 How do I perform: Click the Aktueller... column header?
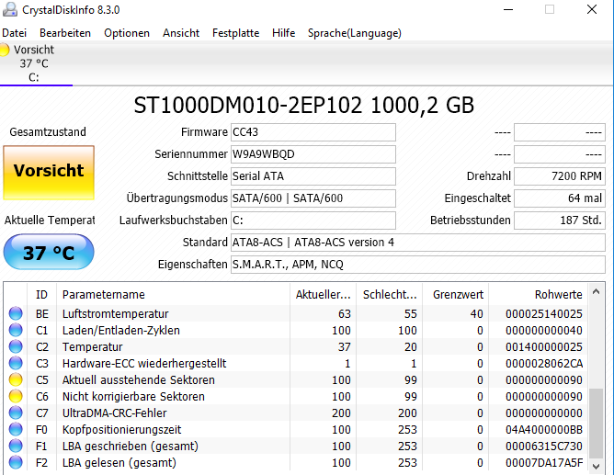click(x=323, y=294)
